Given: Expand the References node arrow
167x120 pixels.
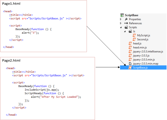Looking at the screenshot, I should (x=121, y=23).
